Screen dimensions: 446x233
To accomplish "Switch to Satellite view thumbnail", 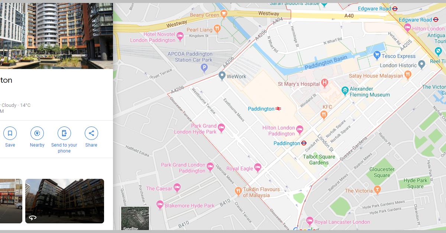I will tap(135, 219).
